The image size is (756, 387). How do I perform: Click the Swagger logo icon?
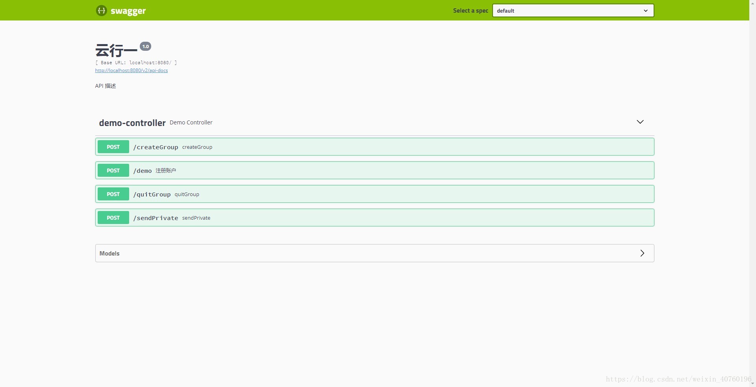[x=101, y=11]
